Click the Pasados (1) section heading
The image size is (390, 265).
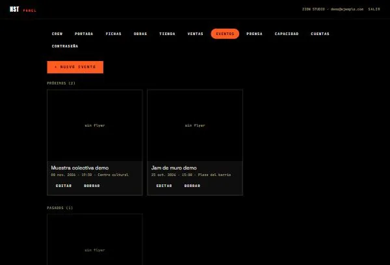[x=60, y=208]
